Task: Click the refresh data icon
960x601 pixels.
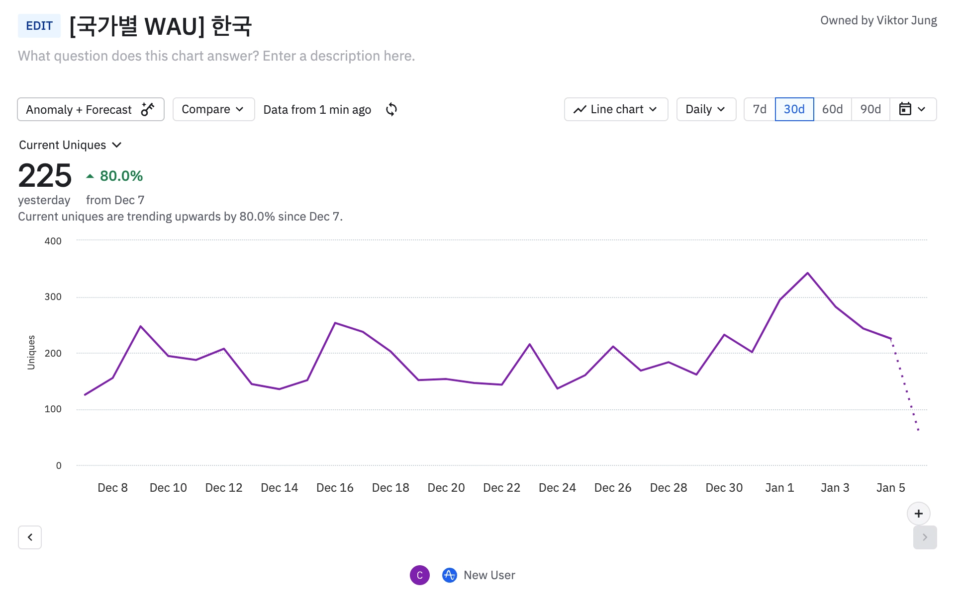Action: pos(391,109)
